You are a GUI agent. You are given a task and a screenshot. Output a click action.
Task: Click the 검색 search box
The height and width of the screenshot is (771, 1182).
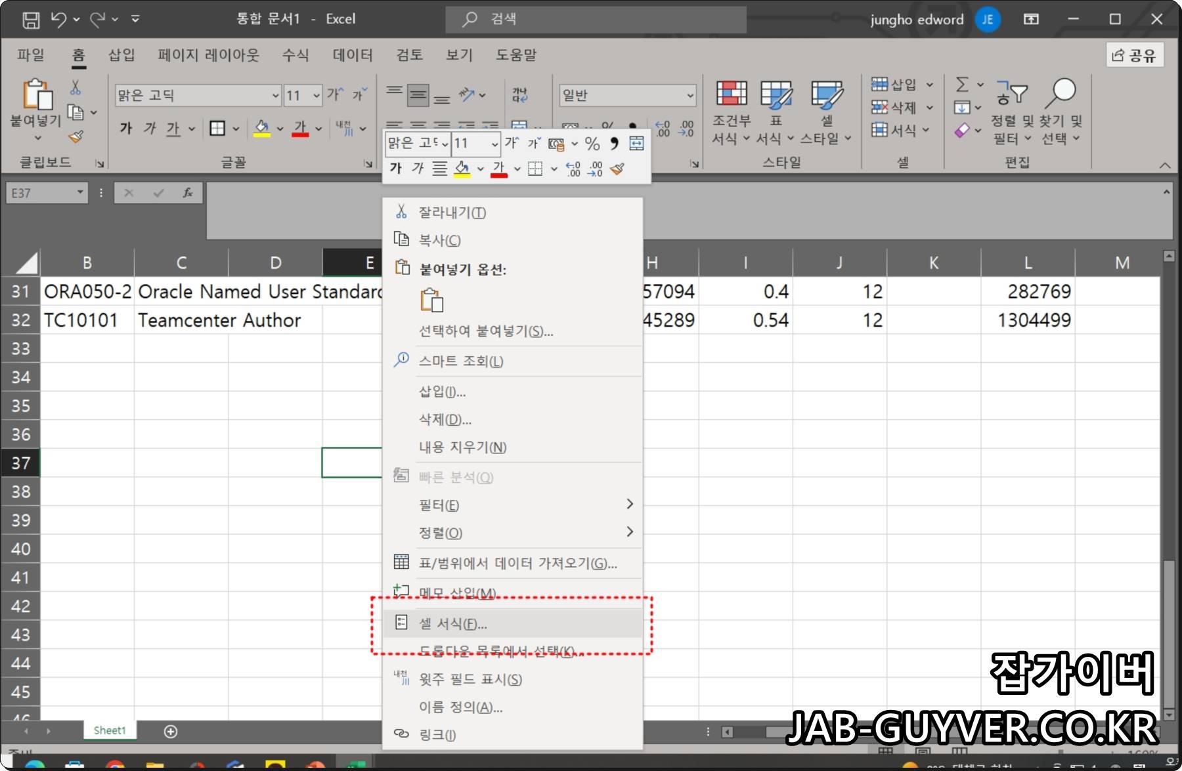pos(596,20)
